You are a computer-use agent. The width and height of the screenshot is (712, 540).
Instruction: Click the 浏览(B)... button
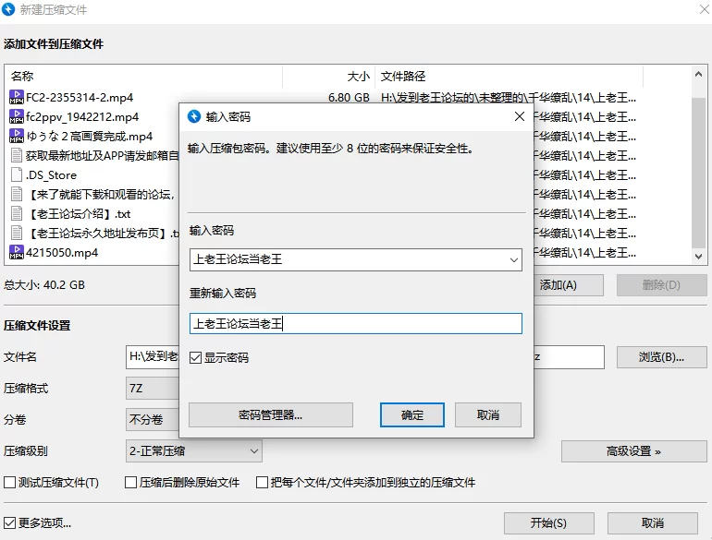[x=661, y=357]
